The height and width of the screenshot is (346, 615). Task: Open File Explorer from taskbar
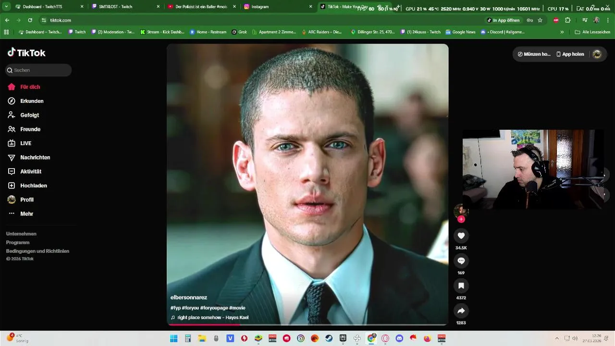(202, 338)
